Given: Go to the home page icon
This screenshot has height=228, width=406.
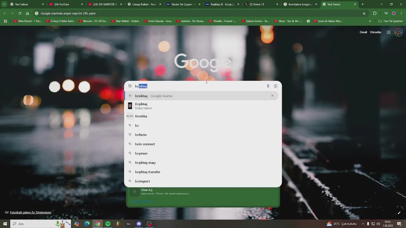Looking at the screenshot, I should 28,13.
